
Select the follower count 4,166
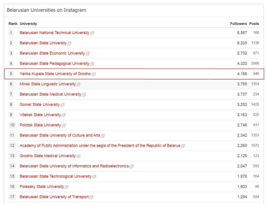point(242,74)
